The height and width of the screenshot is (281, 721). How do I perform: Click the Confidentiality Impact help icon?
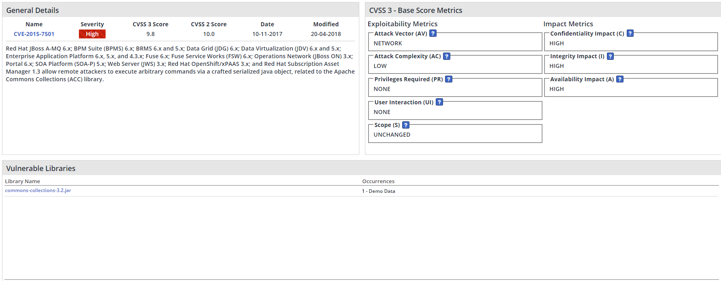pyautogui.click(x=630, y=34)
